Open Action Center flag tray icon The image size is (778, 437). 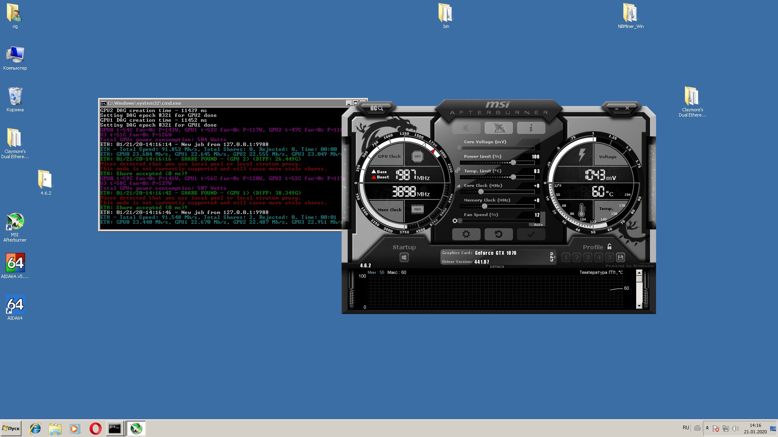click(x=716, y=428)
